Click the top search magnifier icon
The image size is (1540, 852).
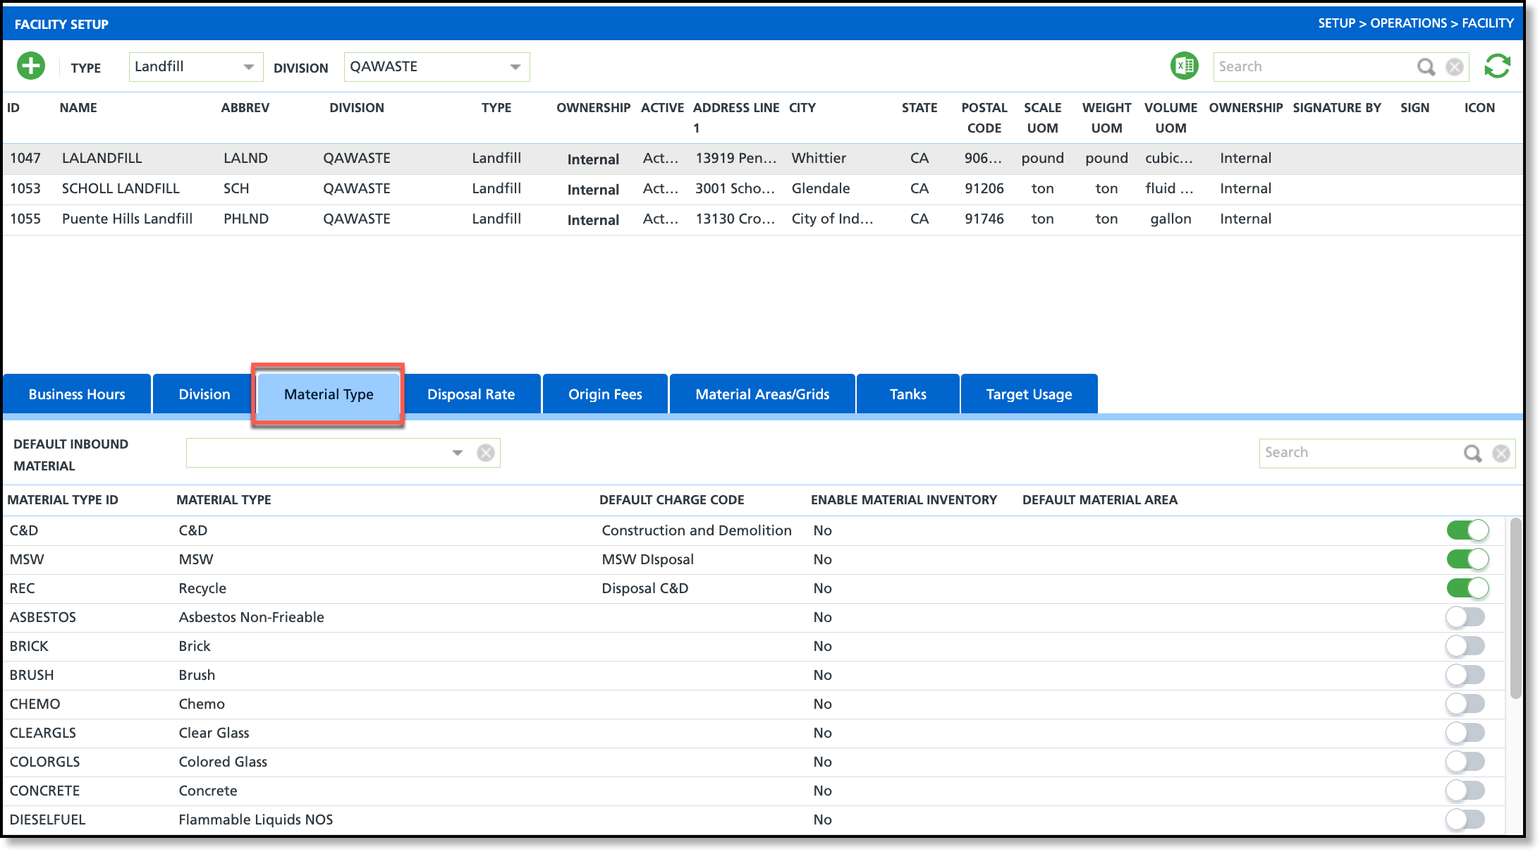[x=1426, y=66]
